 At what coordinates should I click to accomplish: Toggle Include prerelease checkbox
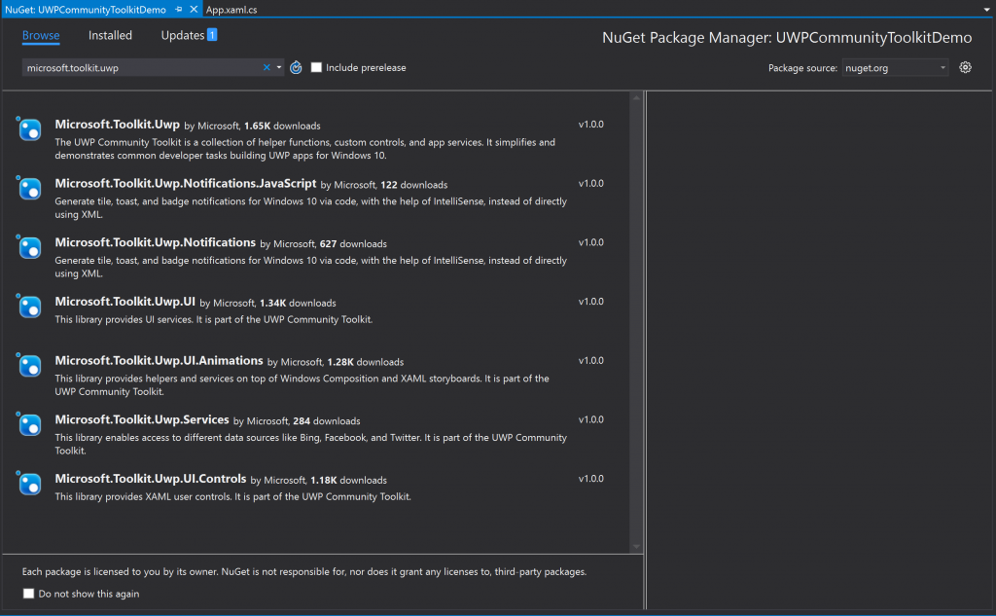316,67
